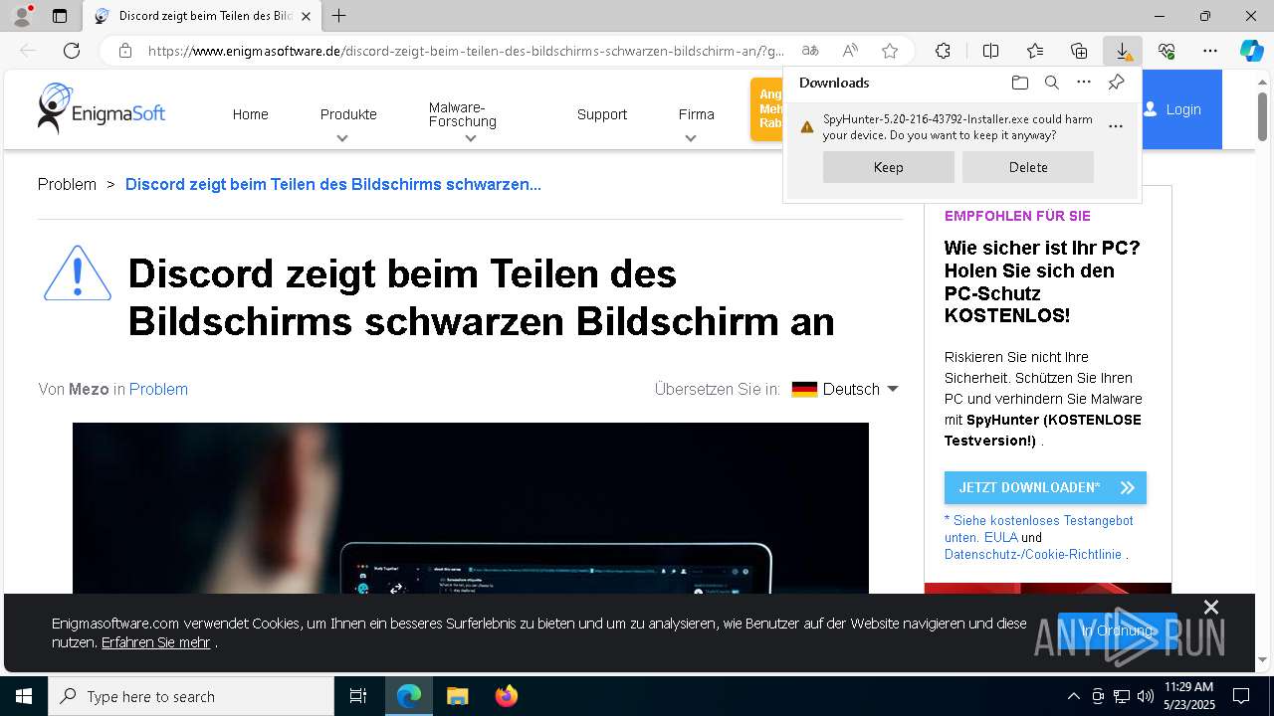The width and height of the screenshot is (1274, 716).
Task: Activate Read aloud icon
Action: point(850,51)
